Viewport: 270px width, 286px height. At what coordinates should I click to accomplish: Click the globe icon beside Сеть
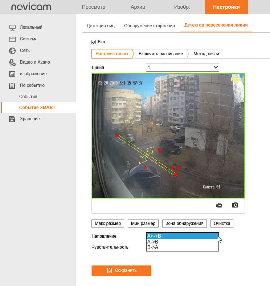point(12,51)
